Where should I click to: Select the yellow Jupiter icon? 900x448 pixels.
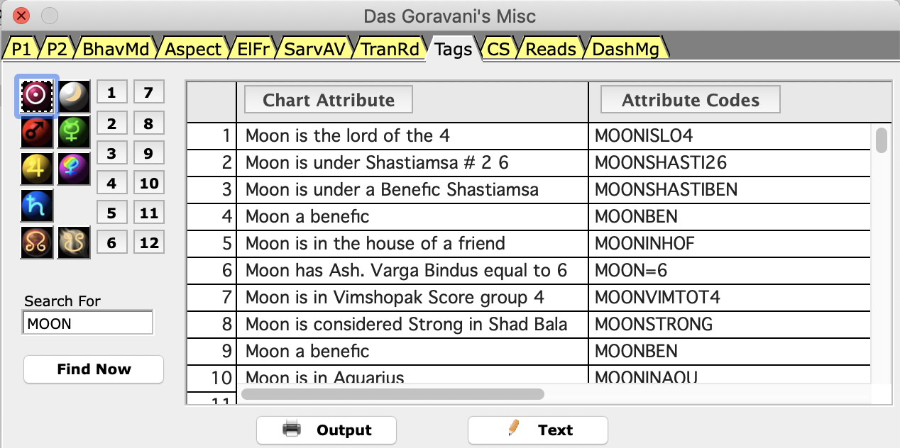[37, 169]
